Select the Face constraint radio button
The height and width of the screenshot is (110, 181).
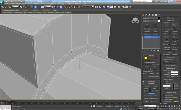164,26
